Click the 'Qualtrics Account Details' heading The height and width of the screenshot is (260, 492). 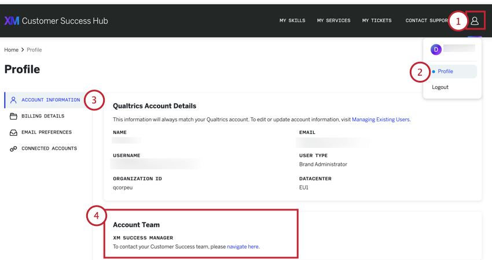tap(155, 106)
